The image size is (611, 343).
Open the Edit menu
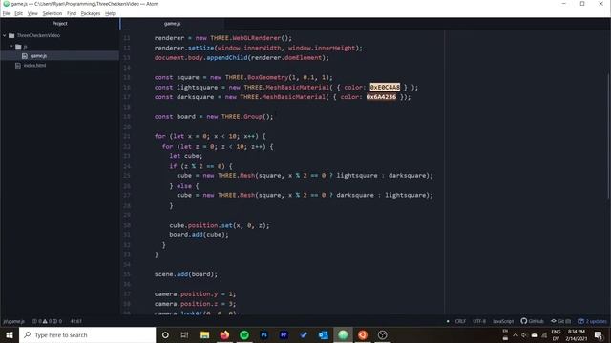[18, 13]
